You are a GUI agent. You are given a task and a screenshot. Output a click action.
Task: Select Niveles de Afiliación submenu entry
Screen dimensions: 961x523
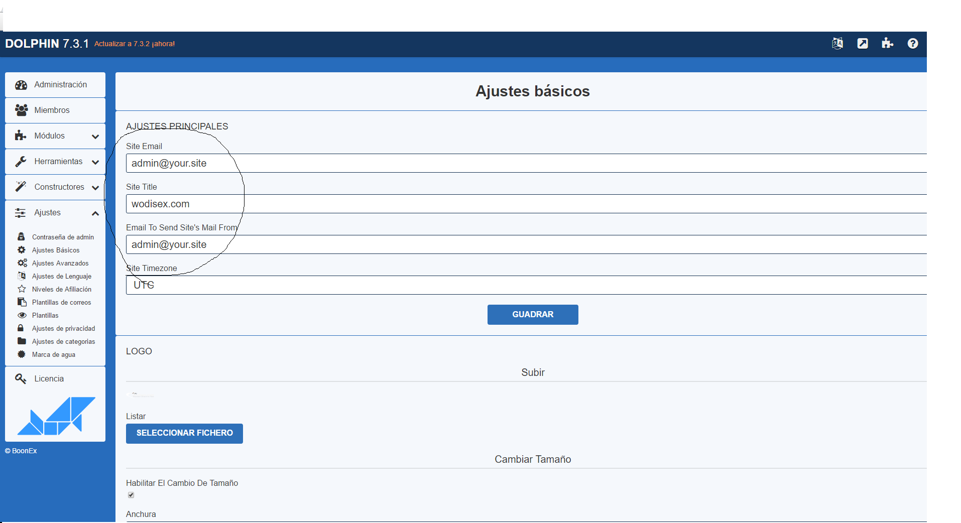click(62, 289)
